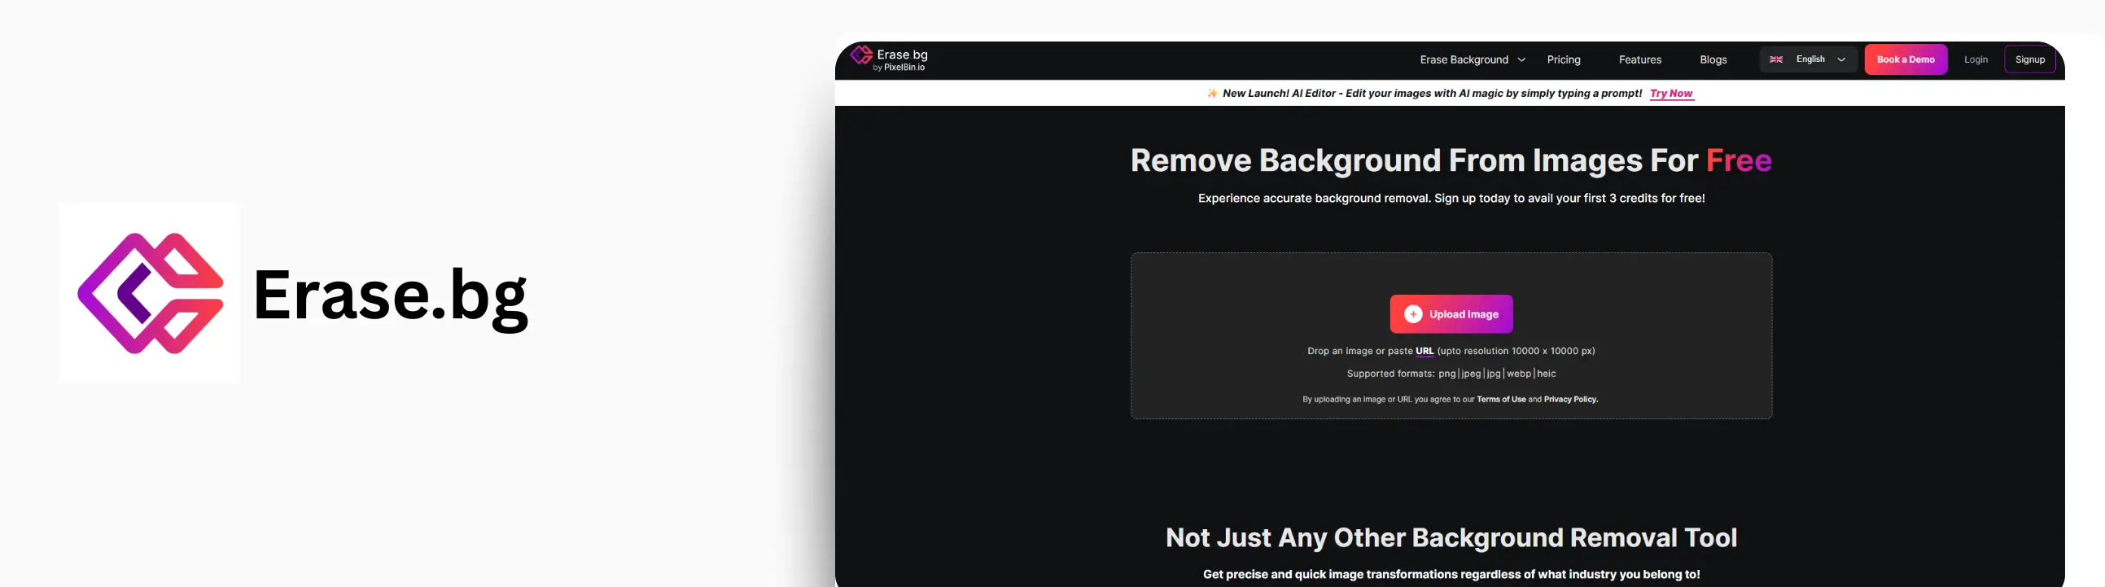Click the 'Supported formats' line
The image size is (2105, 587).
click(x=1451, y=374)
